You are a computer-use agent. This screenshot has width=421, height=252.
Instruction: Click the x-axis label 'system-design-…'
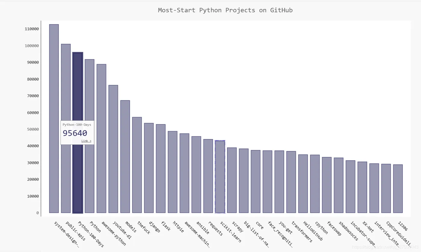coord(67,234)
